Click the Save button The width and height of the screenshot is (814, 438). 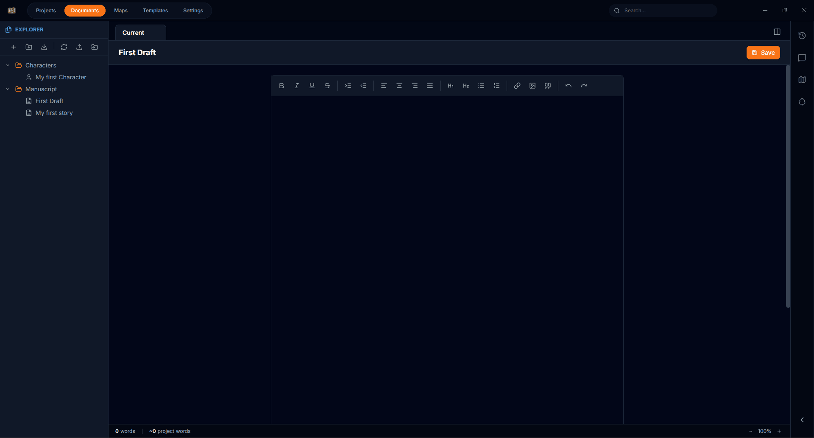[763, 53]
